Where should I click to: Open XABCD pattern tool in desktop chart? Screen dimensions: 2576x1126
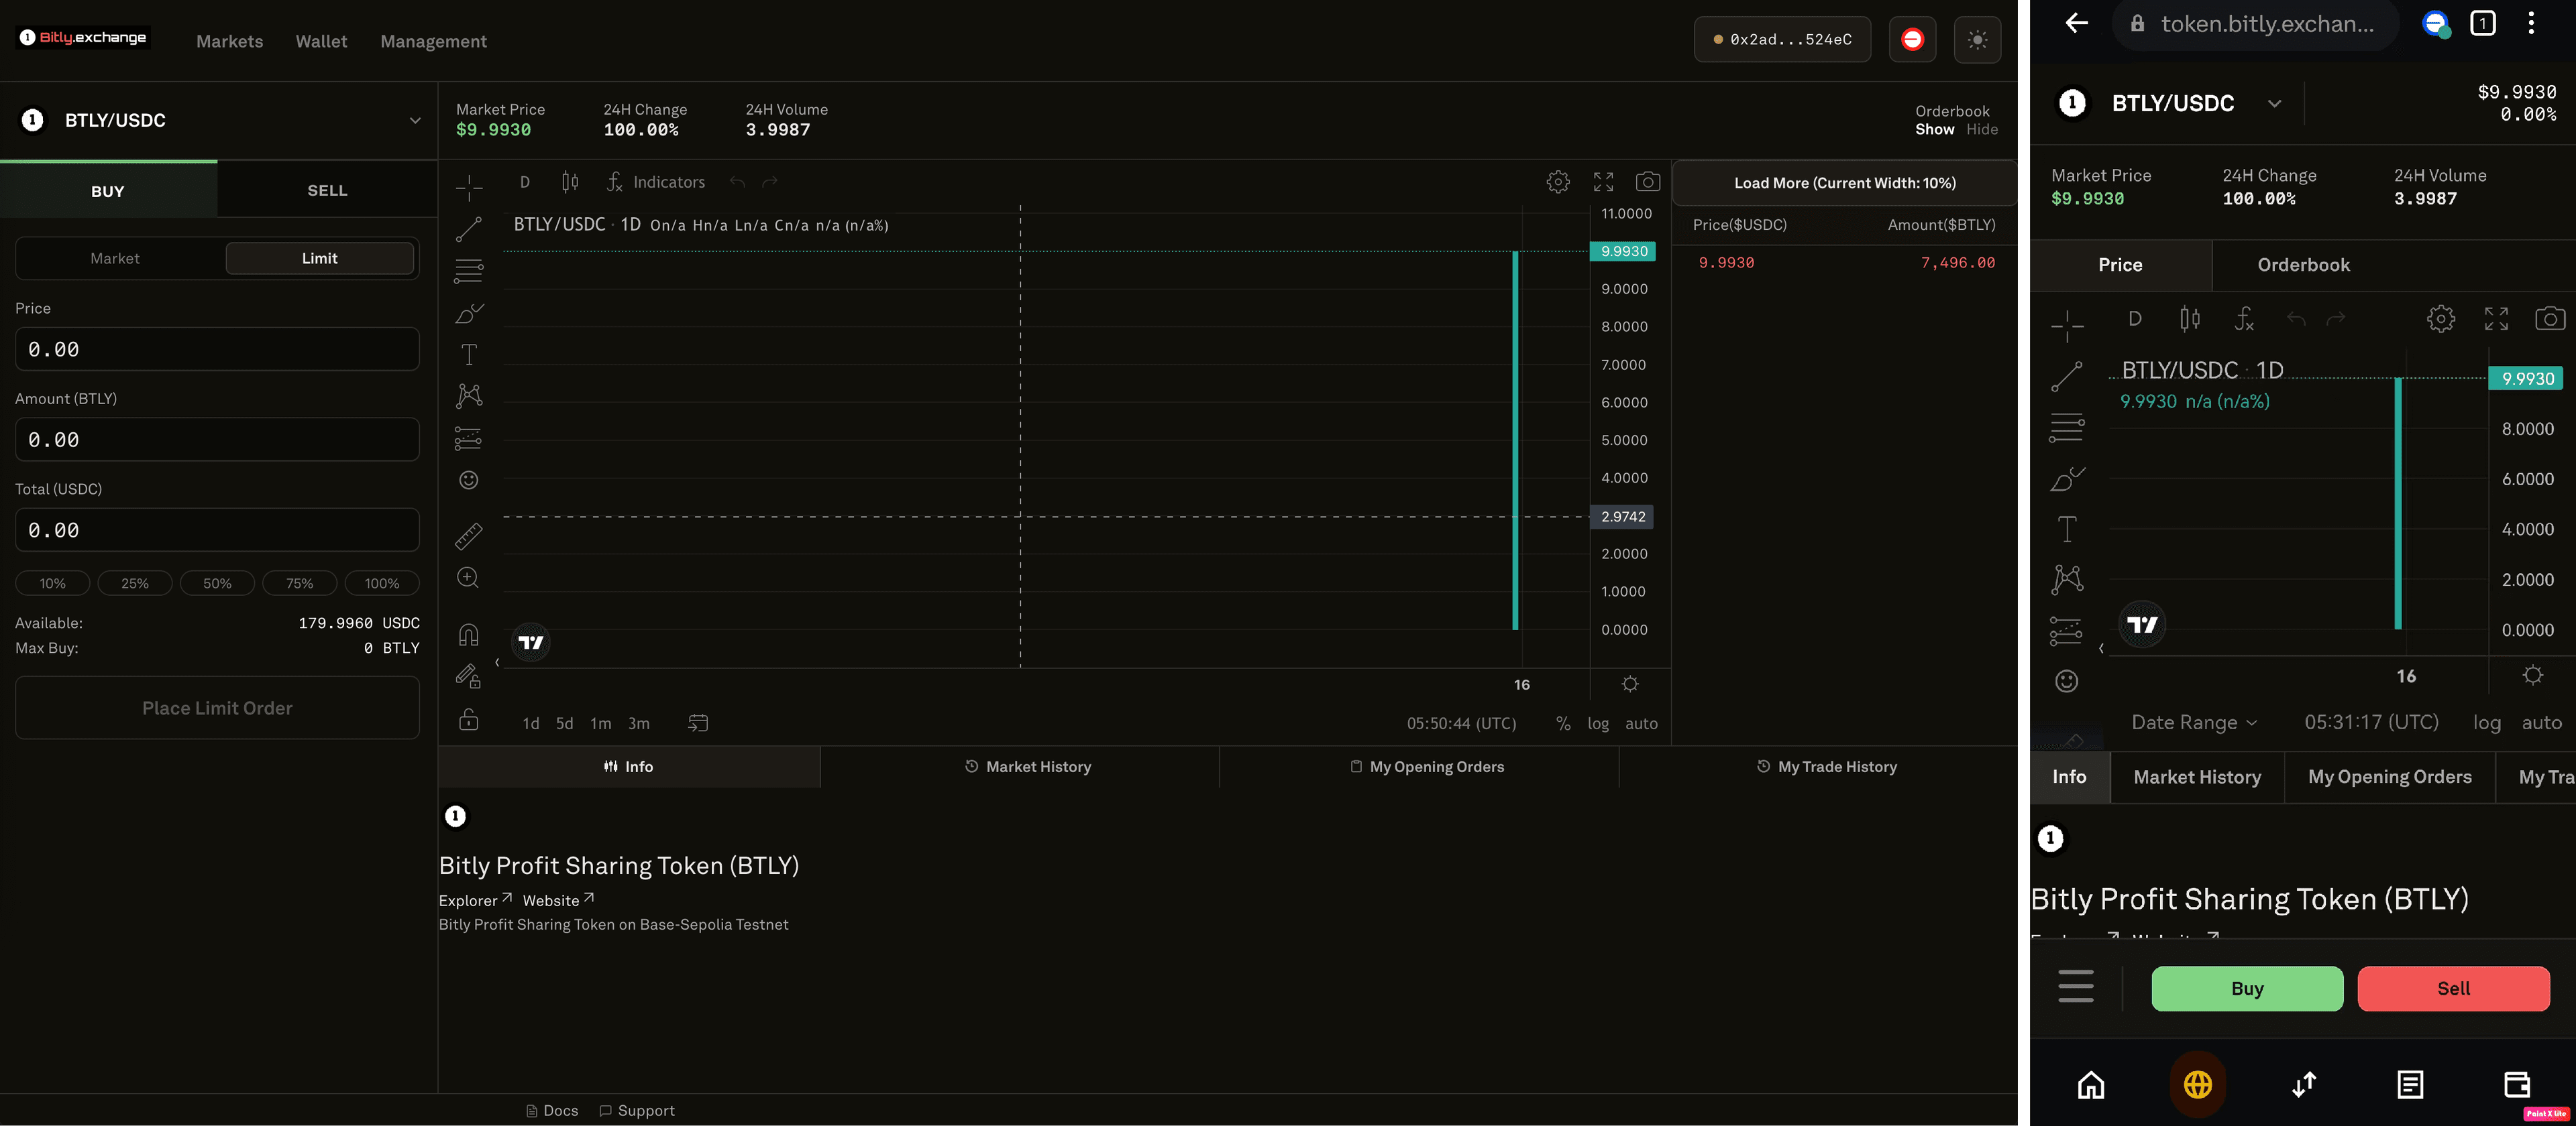(x=469, y=395)
